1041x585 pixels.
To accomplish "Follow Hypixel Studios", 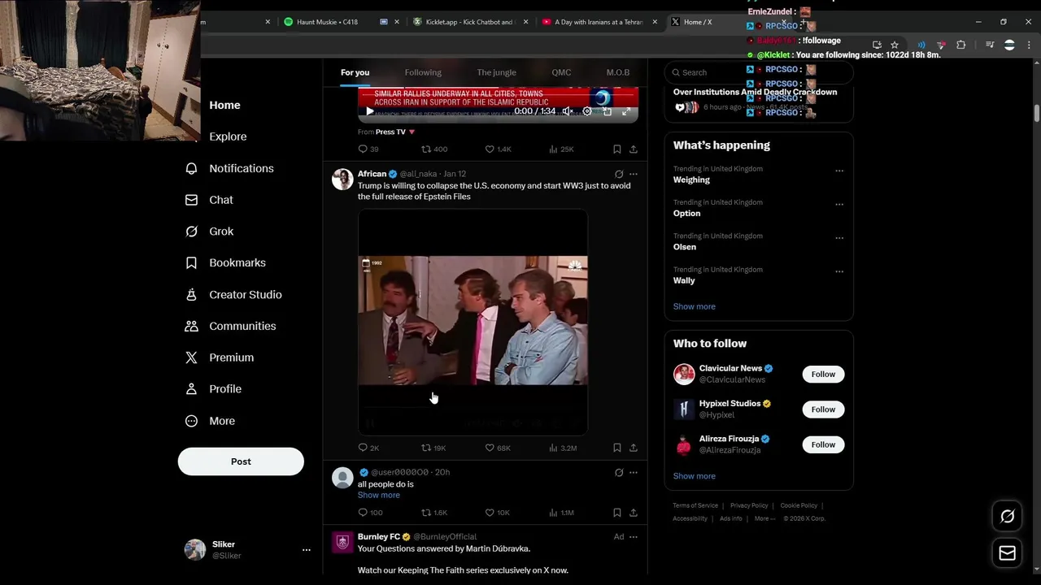I will tap(823, 409).
